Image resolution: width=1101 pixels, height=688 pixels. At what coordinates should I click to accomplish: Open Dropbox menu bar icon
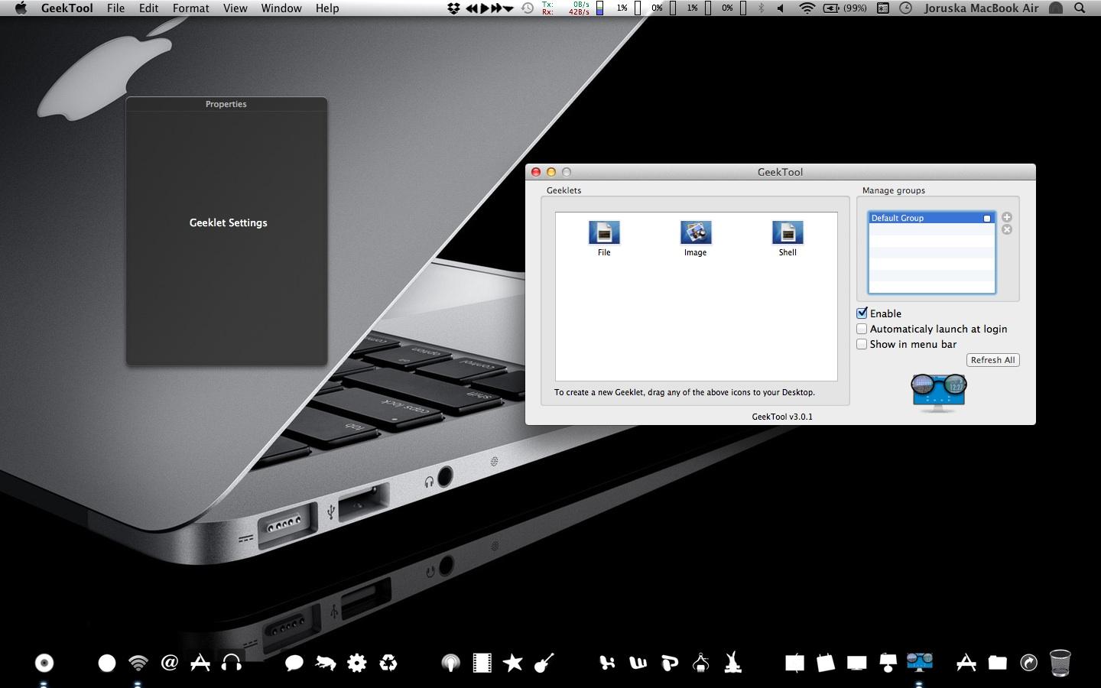pyautogui.click(x=453, y=8)
